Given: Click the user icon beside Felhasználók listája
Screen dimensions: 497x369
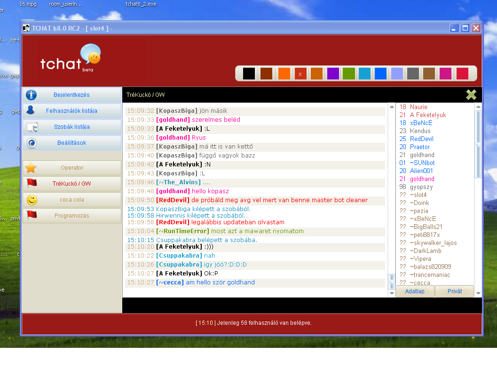Looking at the screenshot, I should [x=31, y=111].
